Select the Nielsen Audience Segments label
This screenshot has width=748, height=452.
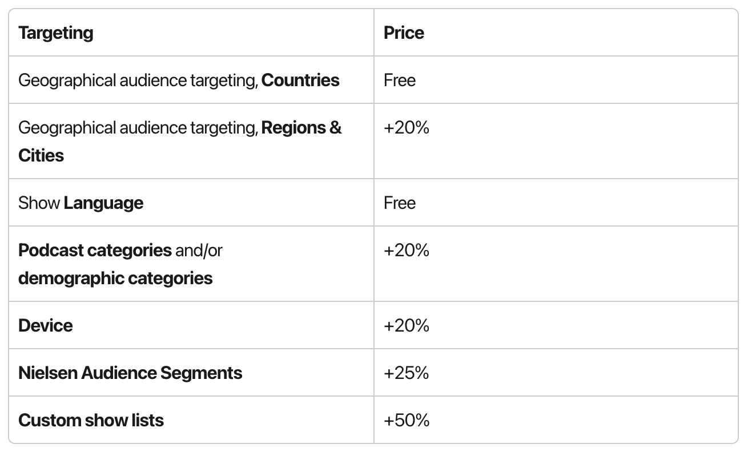tap(130, 373)
